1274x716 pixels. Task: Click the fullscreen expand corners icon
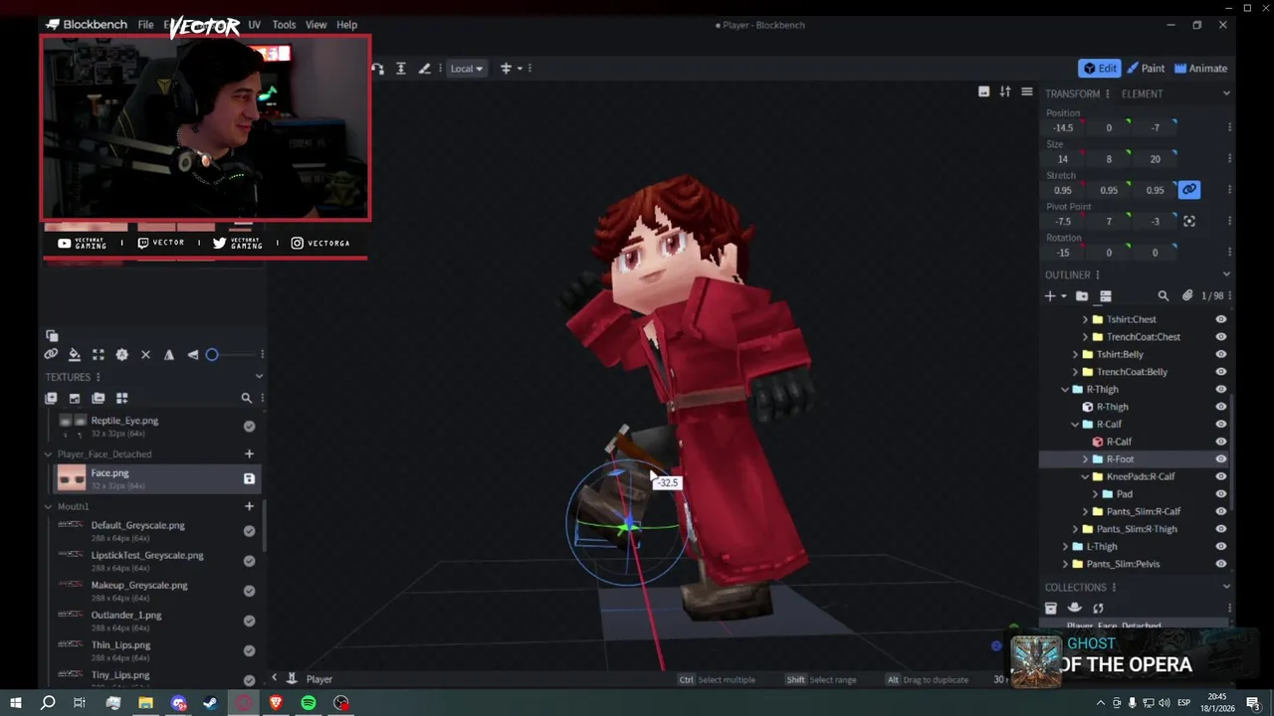point(98,354)
